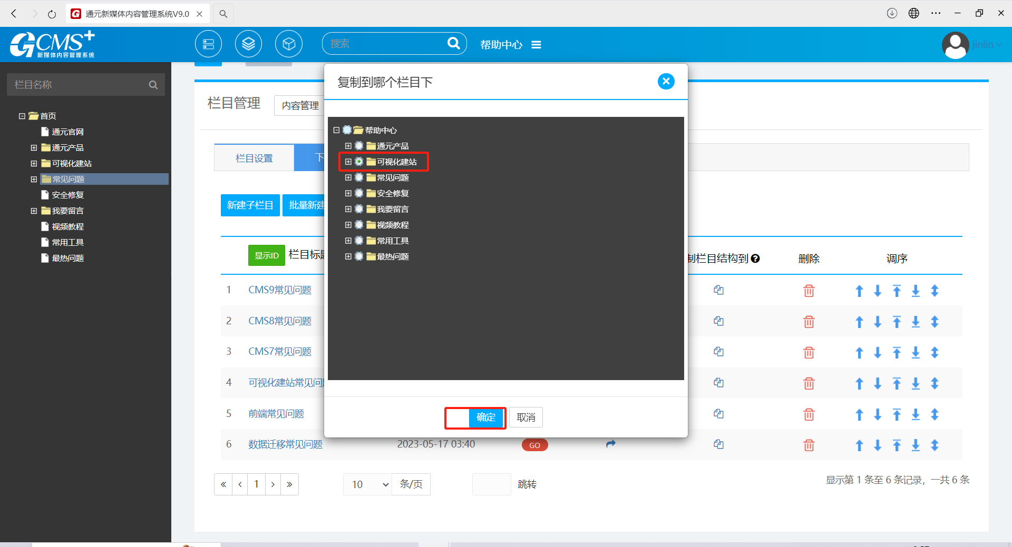Close the copy-to-column dialog
Screen dimensions: 1012x547
pos(666,82)
